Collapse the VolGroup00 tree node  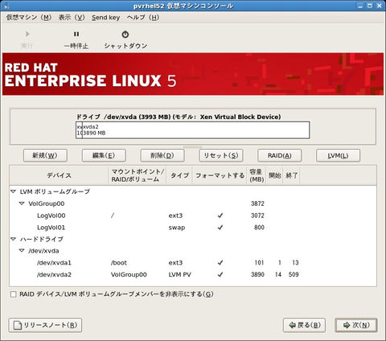(x=22, y=203)
